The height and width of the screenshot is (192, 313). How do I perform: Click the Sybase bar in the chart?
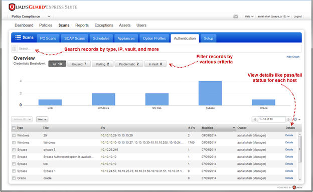point(210,93)
